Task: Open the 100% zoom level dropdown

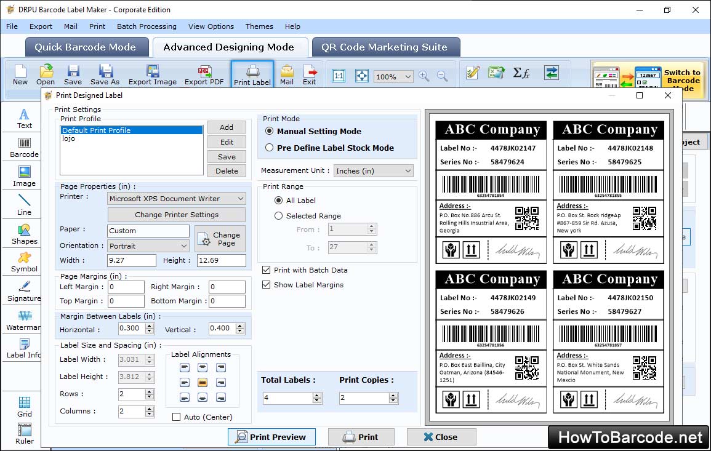Action: 393,76
